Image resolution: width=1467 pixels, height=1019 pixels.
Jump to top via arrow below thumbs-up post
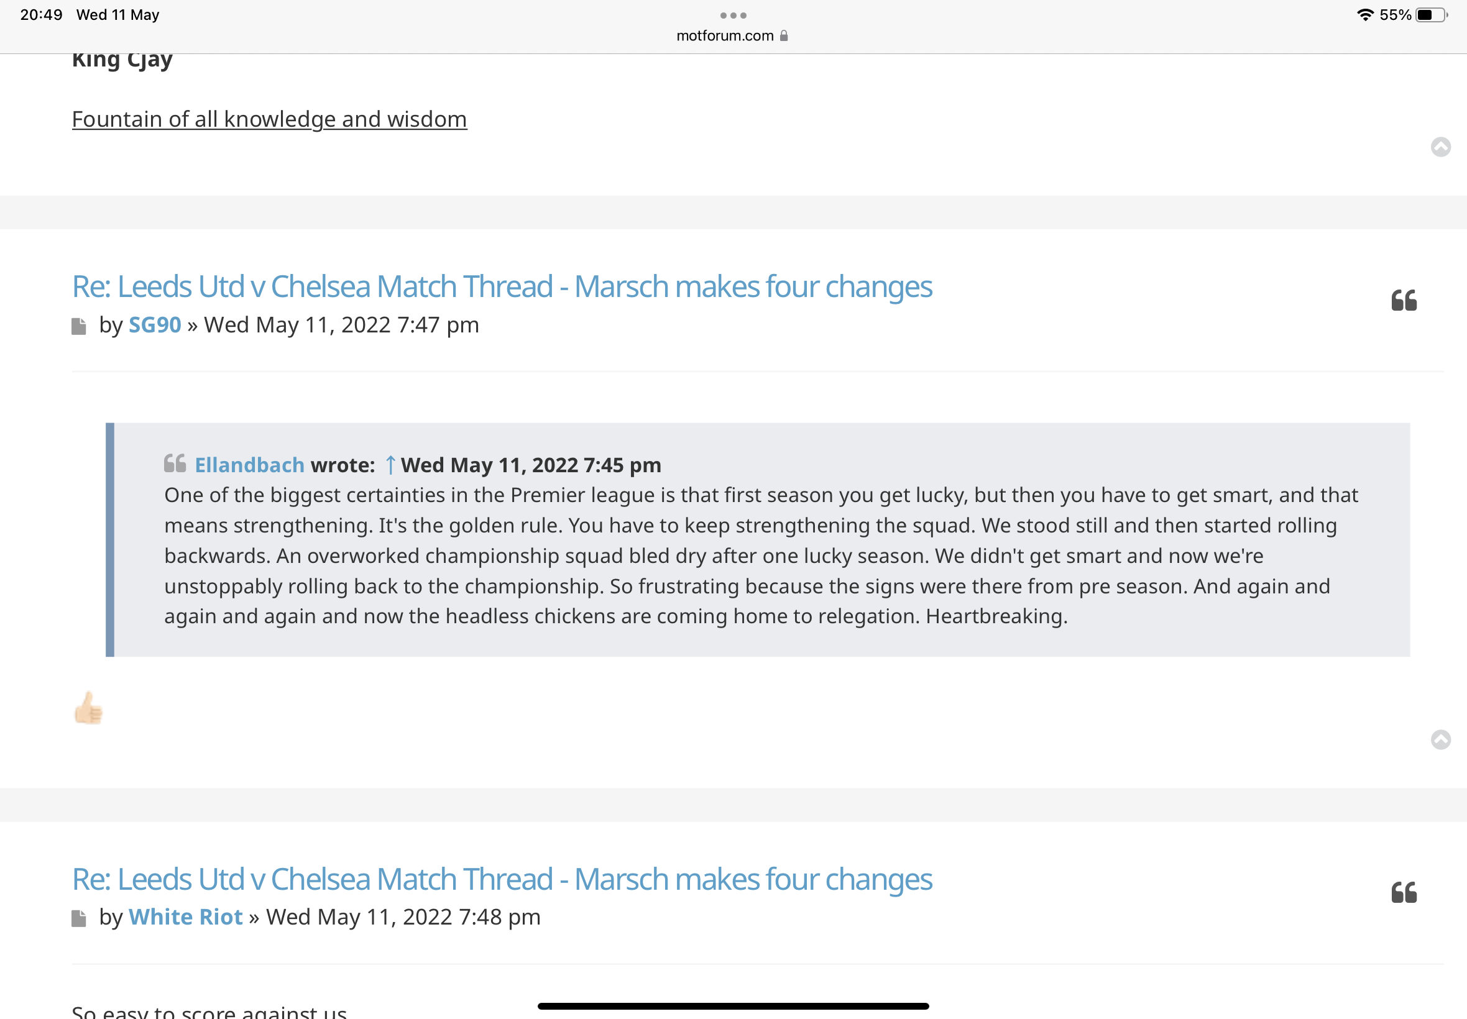(x=1441, y=739)
